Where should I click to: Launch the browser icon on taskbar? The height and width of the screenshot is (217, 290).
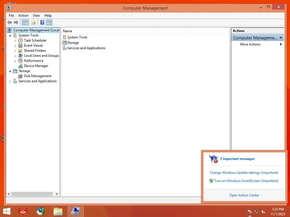(40, 211)
